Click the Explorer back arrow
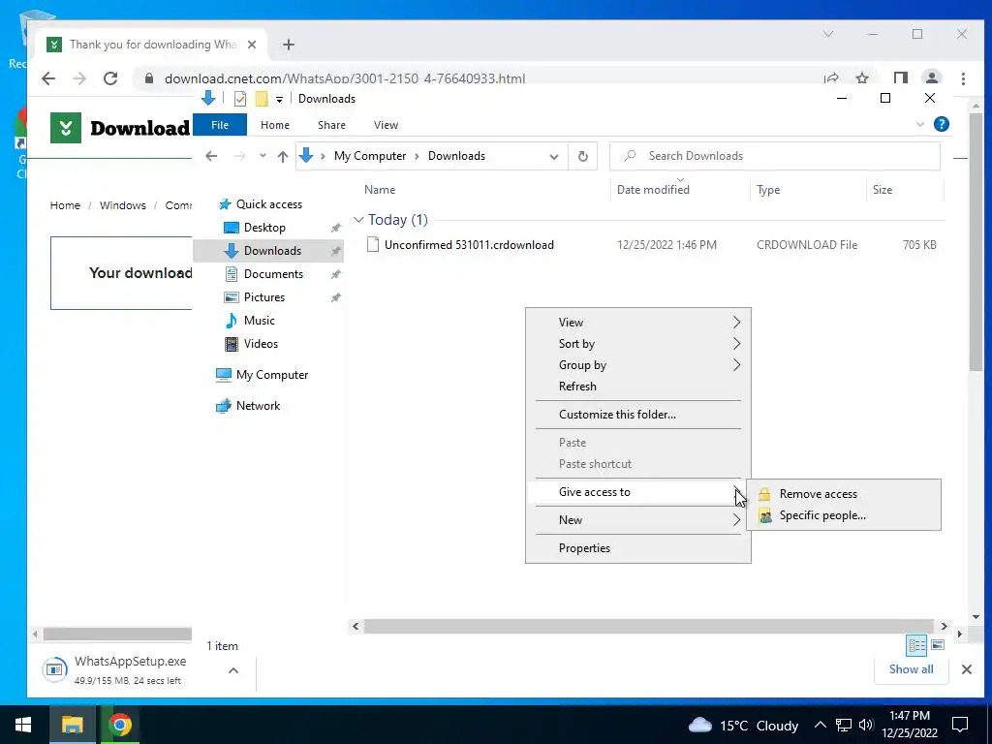Screen dimensions: 992x744 tap(211, 156)
